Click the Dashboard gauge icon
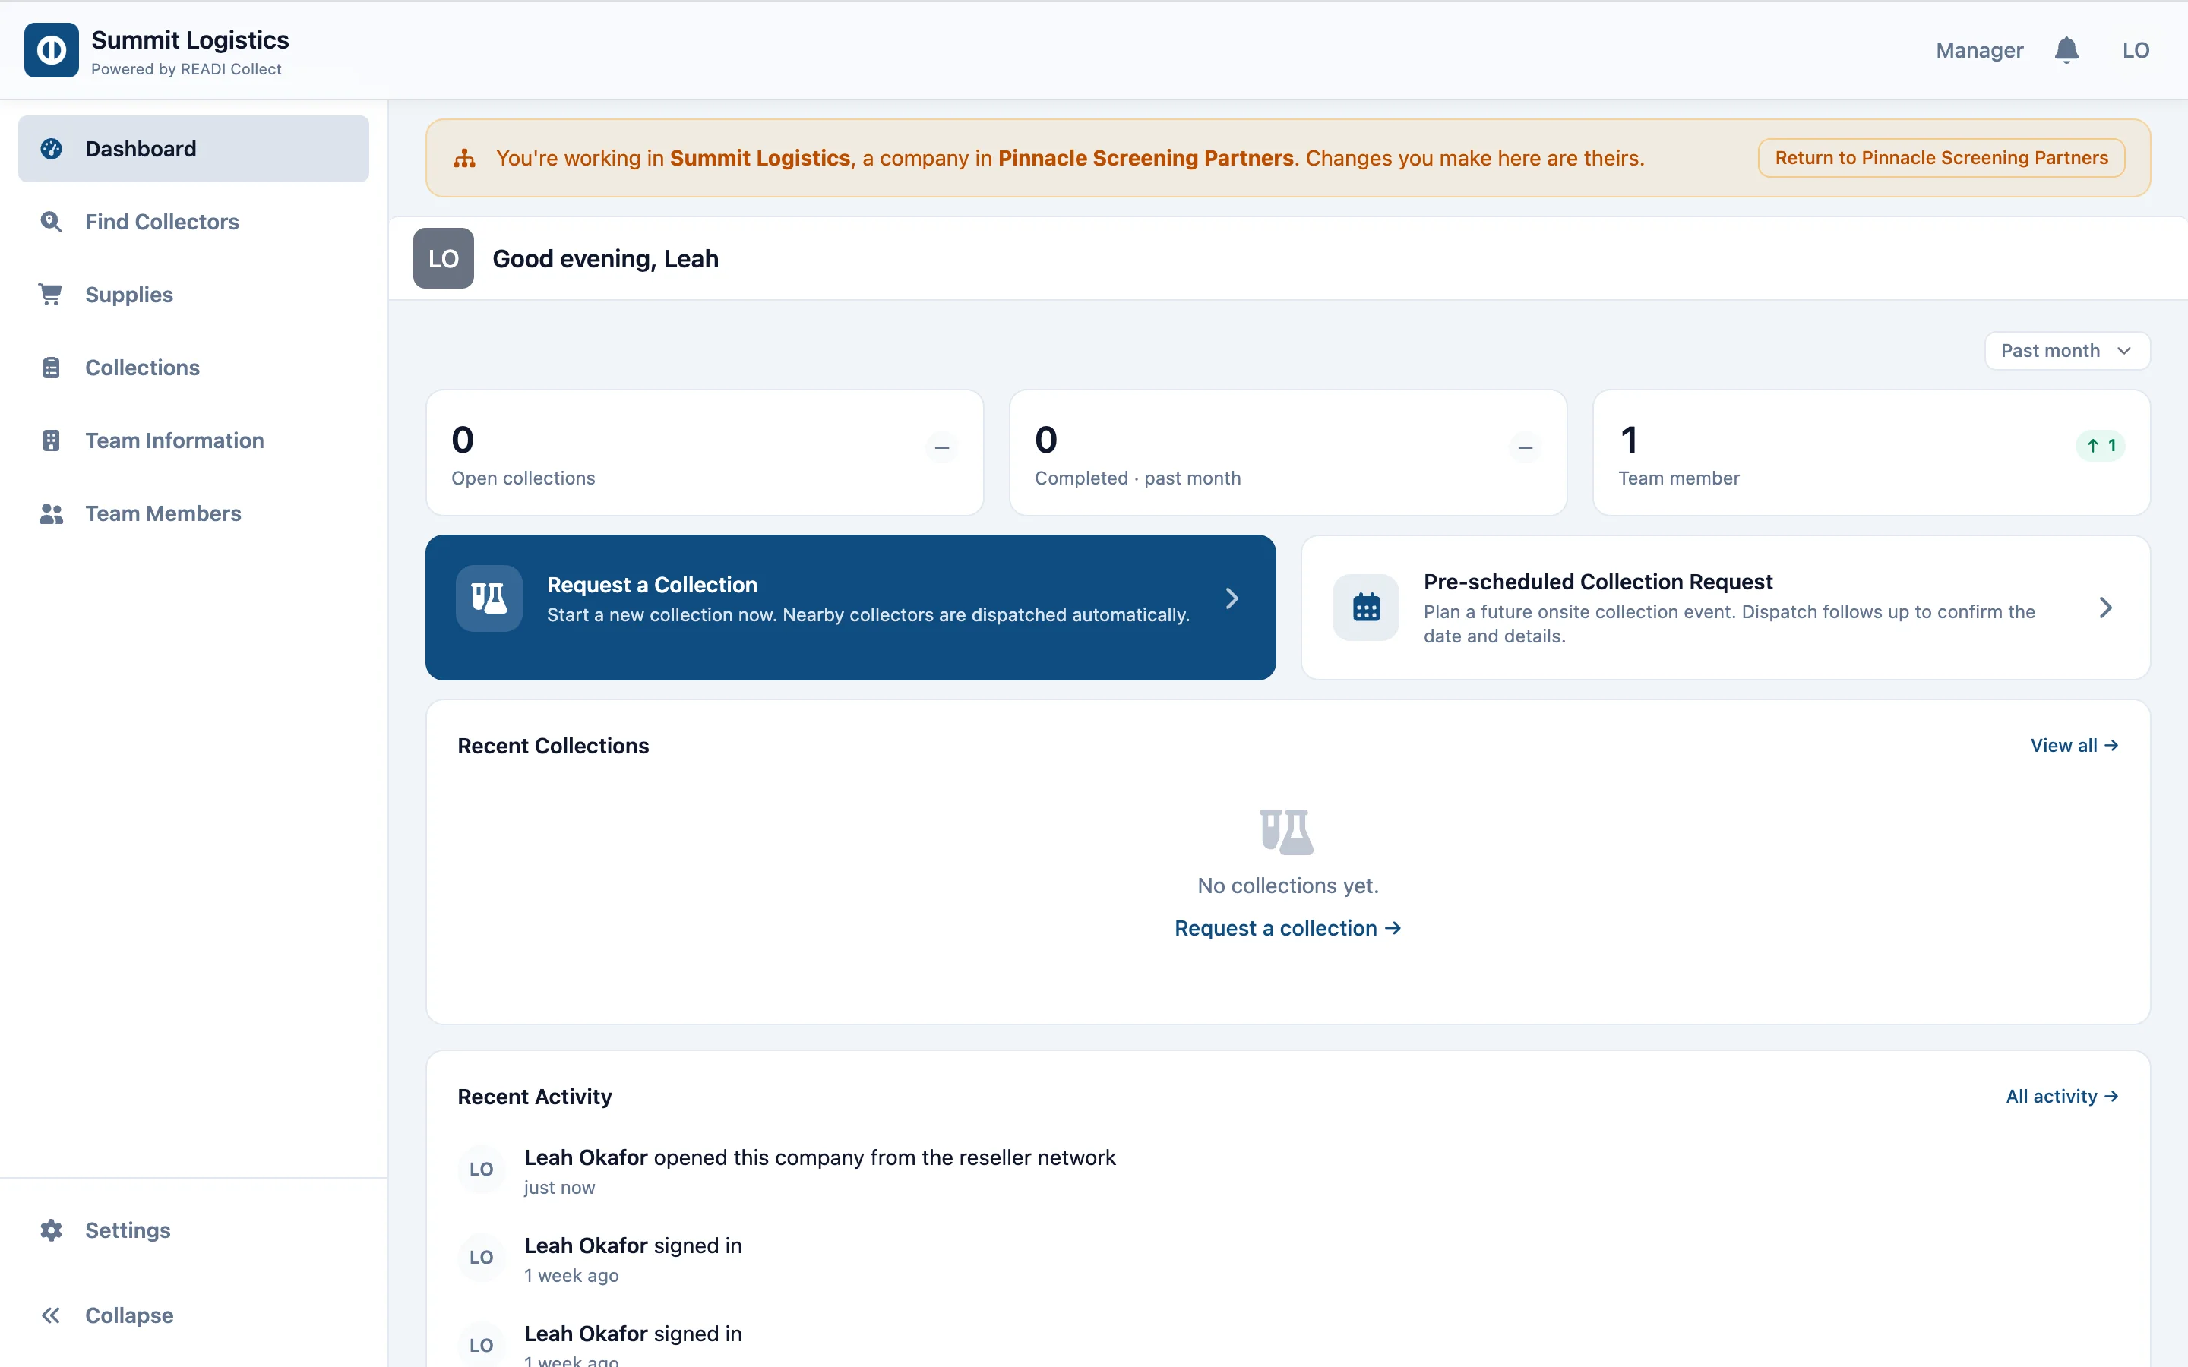The image size is (2188, 1367). 52,148
